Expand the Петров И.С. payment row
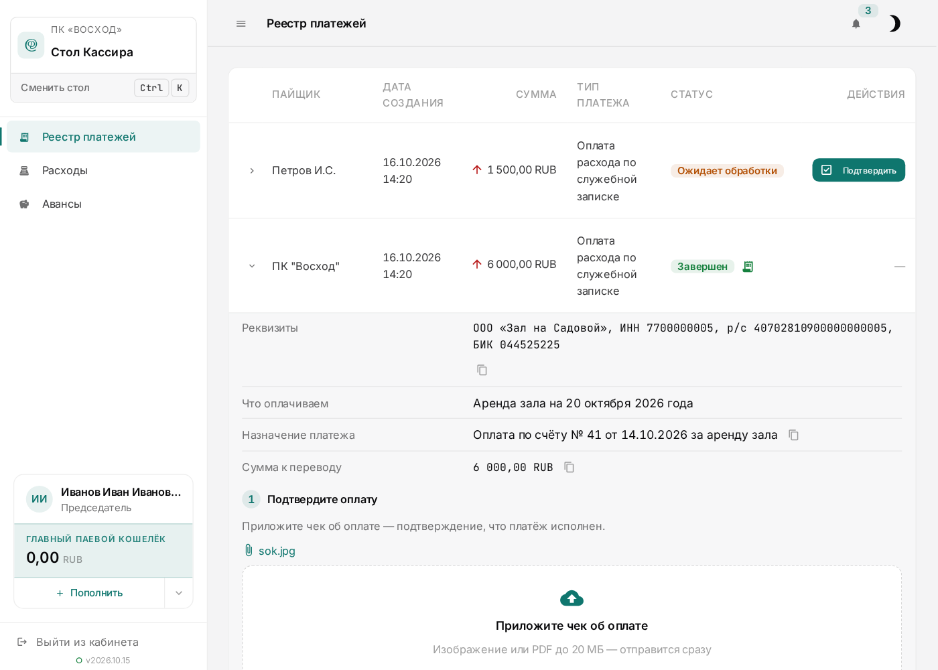 coord(252,171)
